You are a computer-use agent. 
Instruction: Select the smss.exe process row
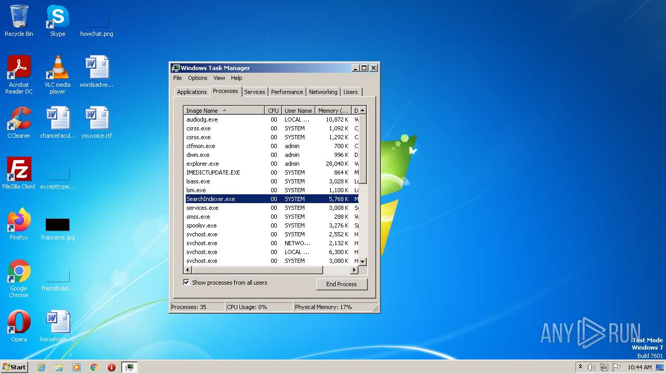272,217
